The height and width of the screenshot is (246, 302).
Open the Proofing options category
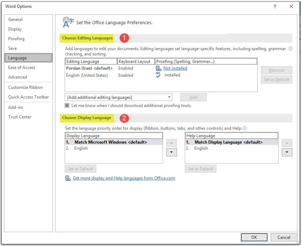[28, 39]
